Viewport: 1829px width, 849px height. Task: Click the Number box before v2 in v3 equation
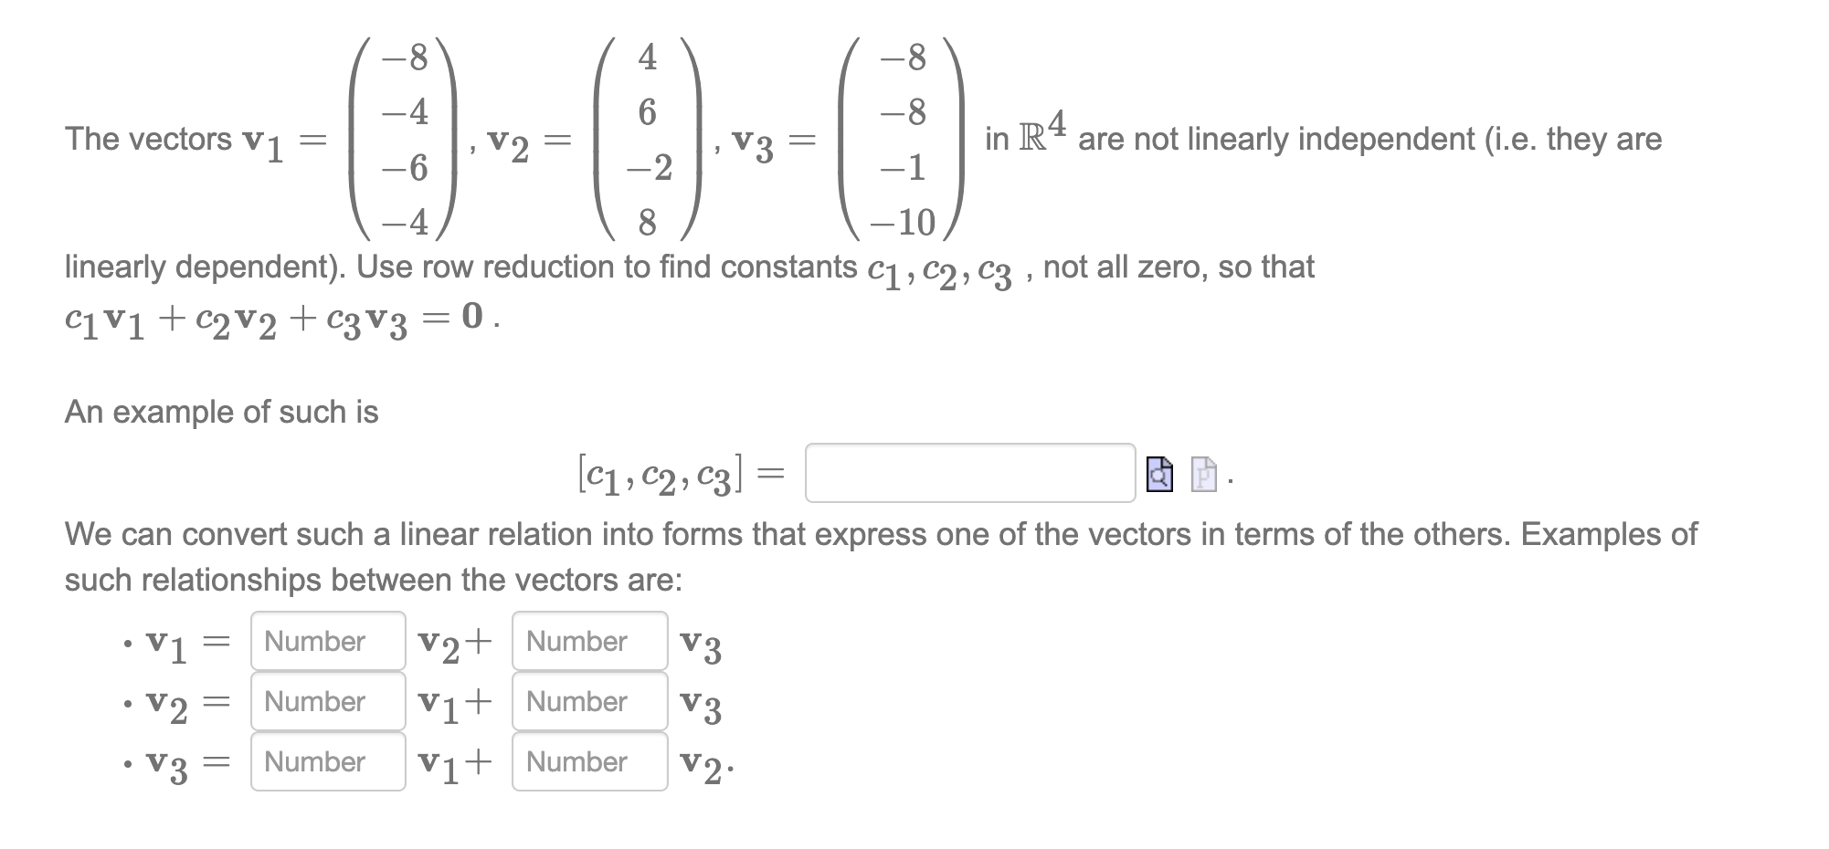[x=590, y=762]
